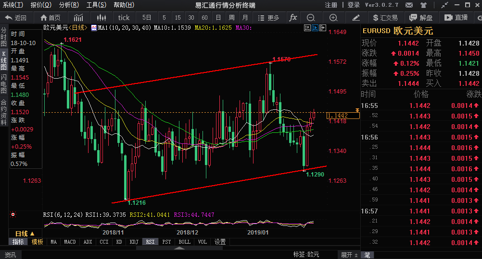This screenshot has height=259, width=482.
Task: Click the 返回 back arrow button
Action: tap(15, 18)
